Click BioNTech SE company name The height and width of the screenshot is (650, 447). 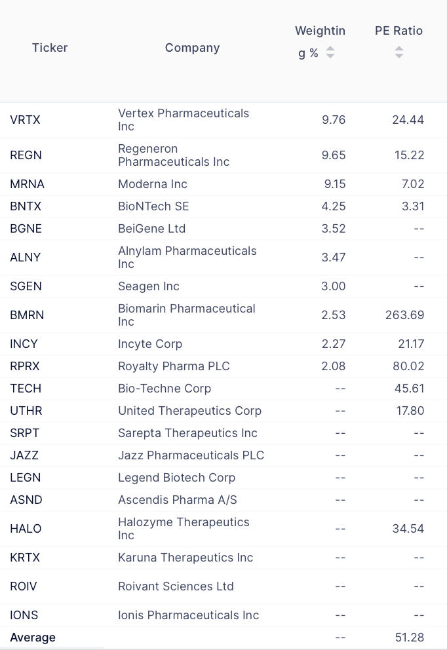(x=153, y=206)
